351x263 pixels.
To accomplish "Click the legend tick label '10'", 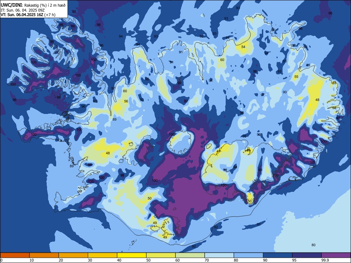I will tap(32, 260).
